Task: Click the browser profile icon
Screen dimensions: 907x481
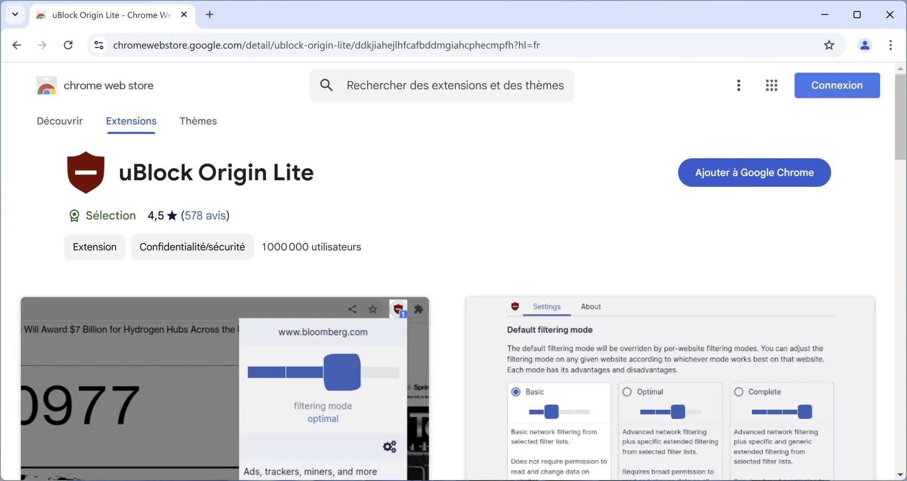Action: tap(865, 45)
